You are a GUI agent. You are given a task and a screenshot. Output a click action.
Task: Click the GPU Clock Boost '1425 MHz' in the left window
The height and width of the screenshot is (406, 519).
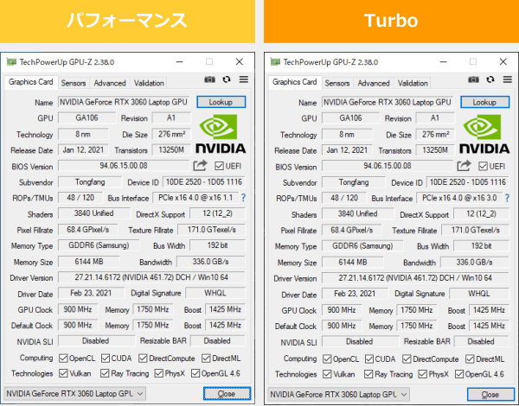225,309
